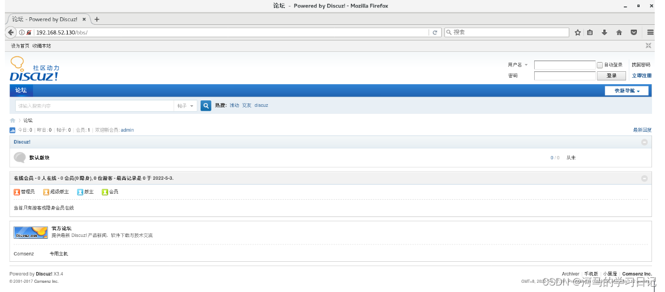Open the Pocket icon in toolbar
The height and width of the screenshot is (292, 665).
tap(634, 32)
